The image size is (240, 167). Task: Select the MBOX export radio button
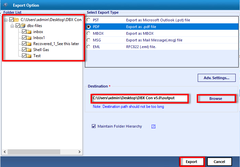coord(89,33)
